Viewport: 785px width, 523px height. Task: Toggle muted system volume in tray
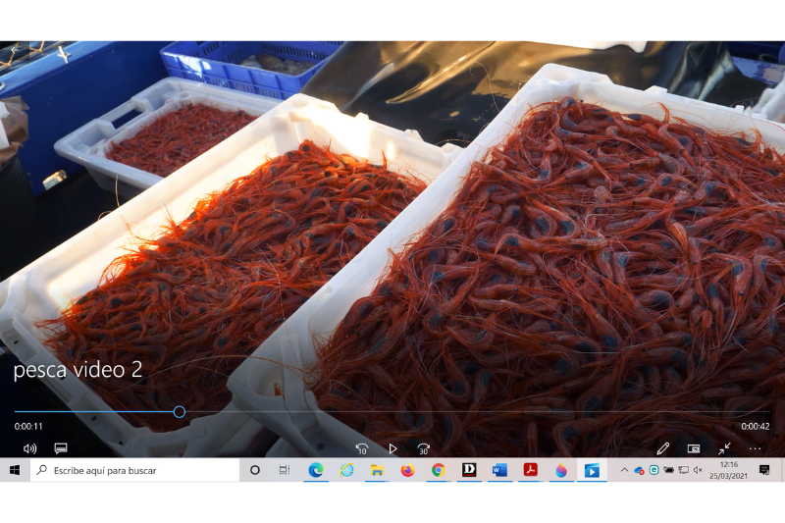[x=698, y=471]
